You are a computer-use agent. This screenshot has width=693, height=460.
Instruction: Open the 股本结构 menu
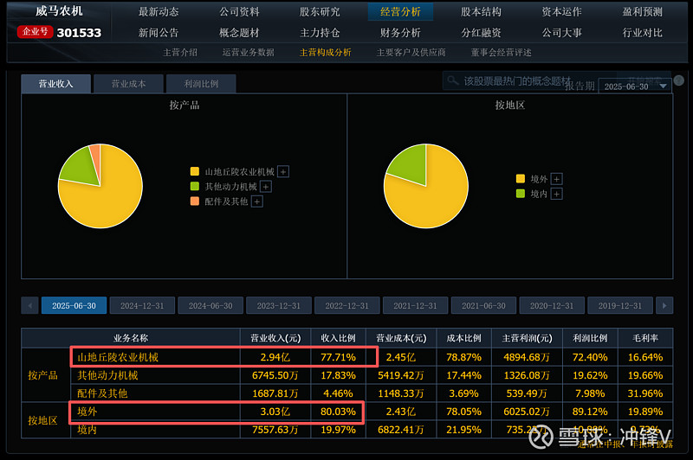pos(482,12)
